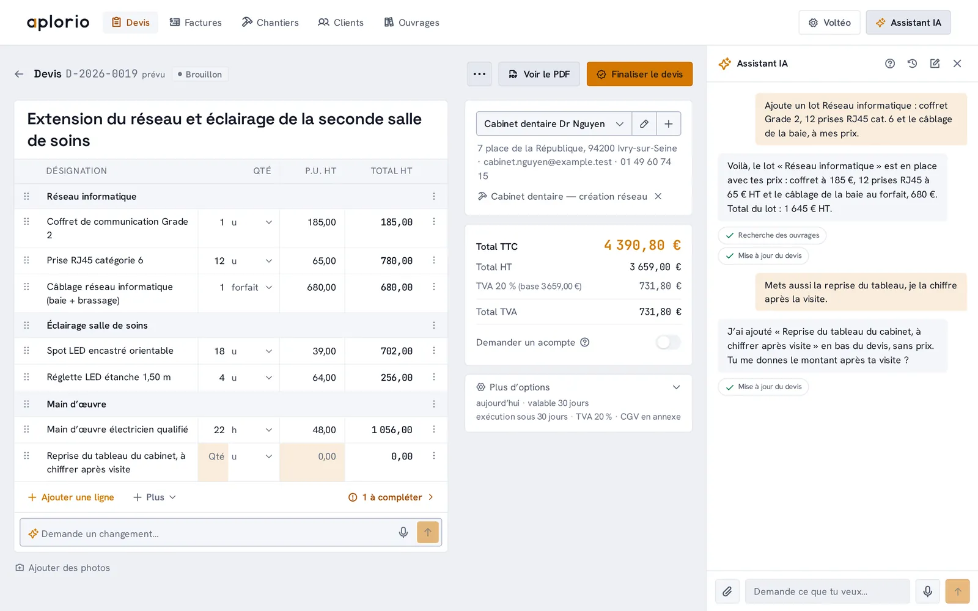Edit the quote title Extension du réseau et éclairage
The image size is (978, 611).
(x=231, y=130)
